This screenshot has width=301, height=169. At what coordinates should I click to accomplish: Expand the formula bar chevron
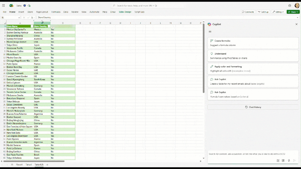297,18
